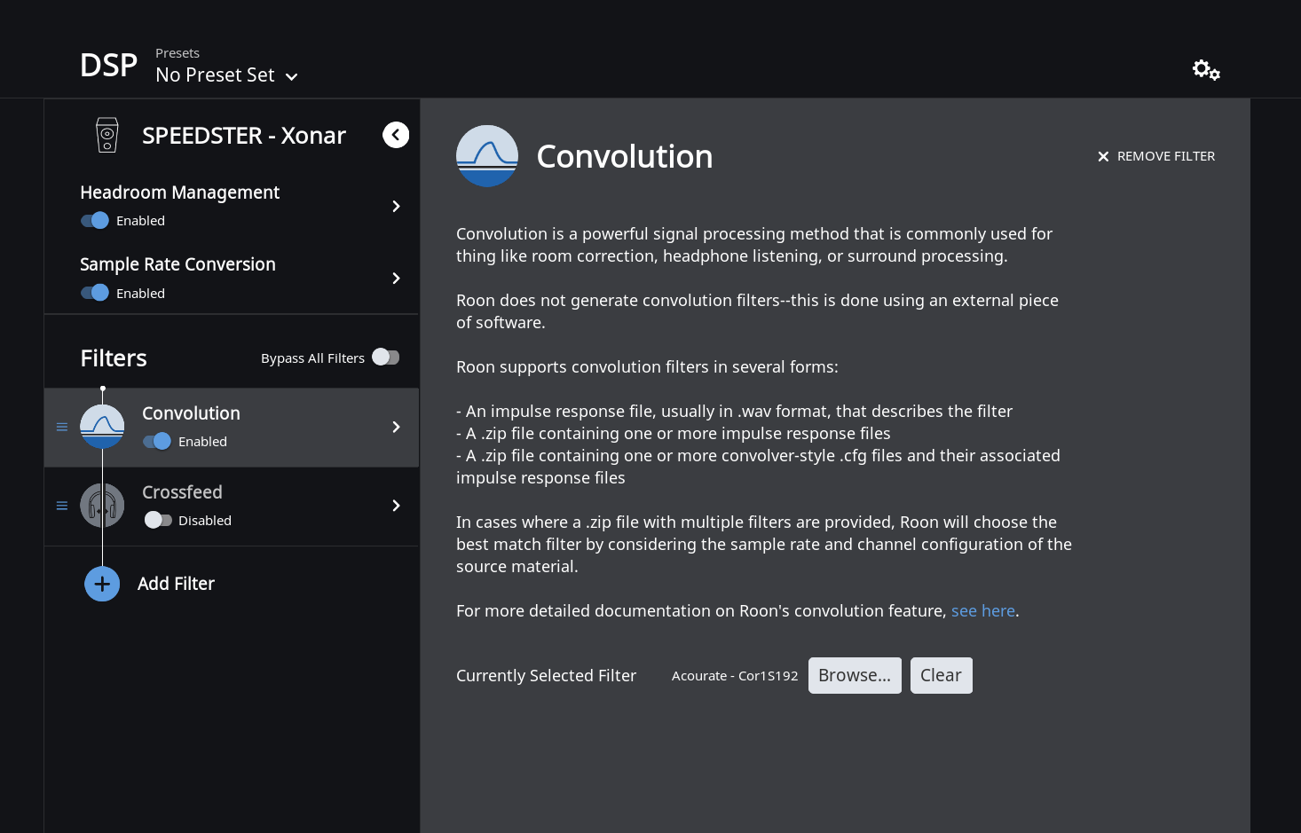Open DSP settings gears icon
The height and width of the screenshot is (833, 1301).
click(1206, 69)
